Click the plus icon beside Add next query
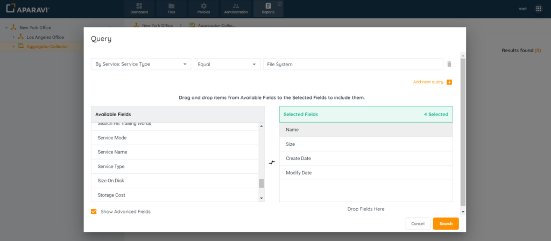Image resolution: width=551 pixels, height=241 pixels. 449,82
